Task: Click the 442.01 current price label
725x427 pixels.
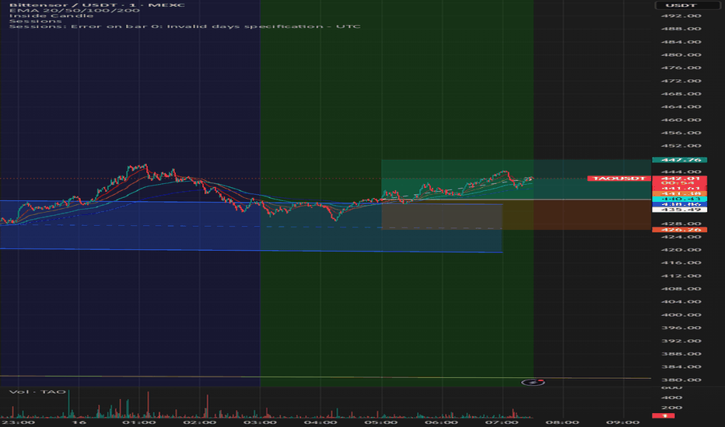Action: pyautogui.click(x=679, y=179)
